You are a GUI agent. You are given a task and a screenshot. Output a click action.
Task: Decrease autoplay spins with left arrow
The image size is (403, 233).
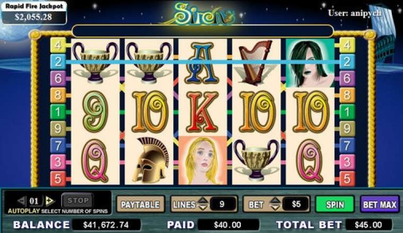click(x=21, y=201)
